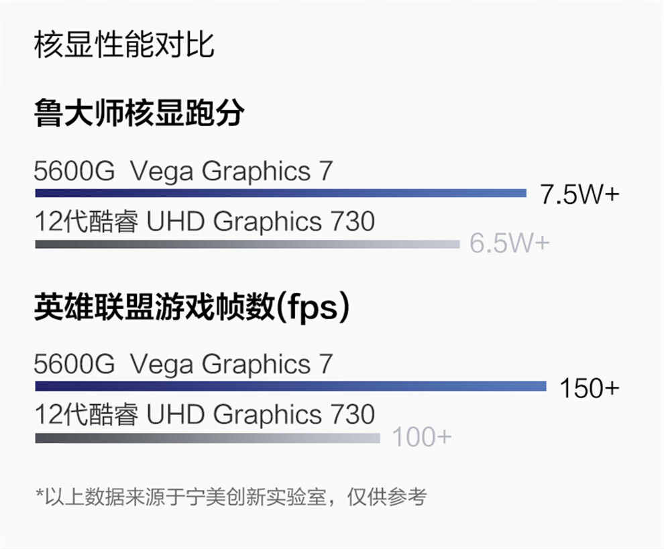
Task: Click 5600G under the 鲁大师核显跑分 section
Action: pos(74,172)
